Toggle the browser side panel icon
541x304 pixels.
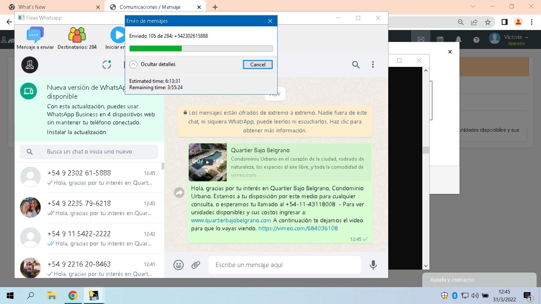click(x=504, y=22)
